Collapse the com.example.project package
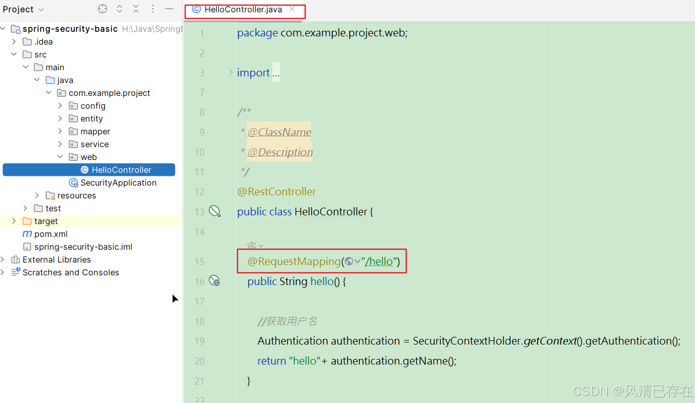695x403 pixels. pos(49,93)
